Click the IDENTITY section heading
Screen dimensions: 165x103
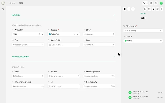click(16, 15)
